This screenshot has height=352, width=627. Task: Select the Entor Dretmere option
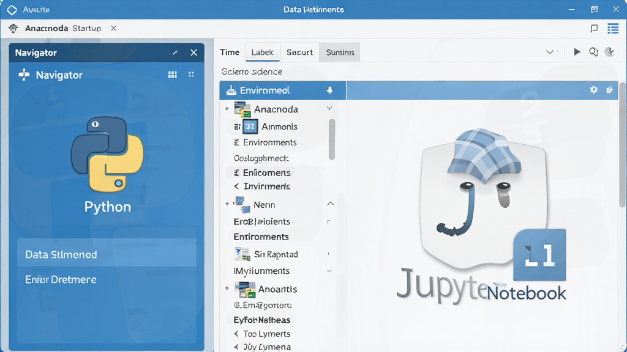(x=107, y=279)
